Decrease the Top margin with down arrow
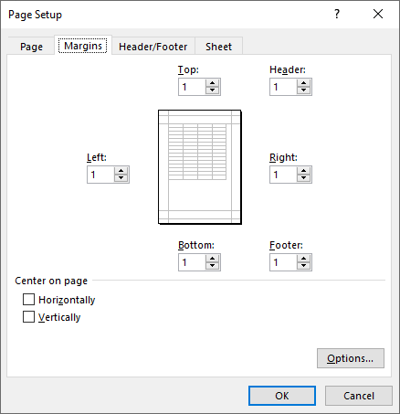Screen dimensions: 400x414 pyautogui.click(x=212, y=90)
